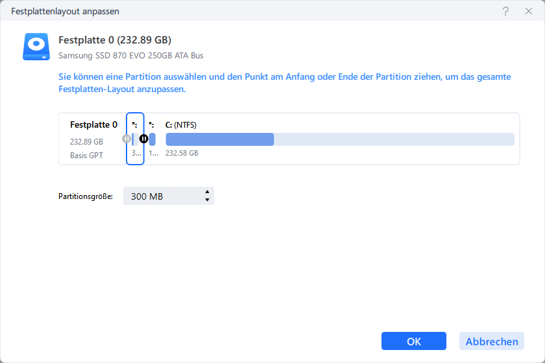Select the first small 300 MB partition bar

pos(134,139)
